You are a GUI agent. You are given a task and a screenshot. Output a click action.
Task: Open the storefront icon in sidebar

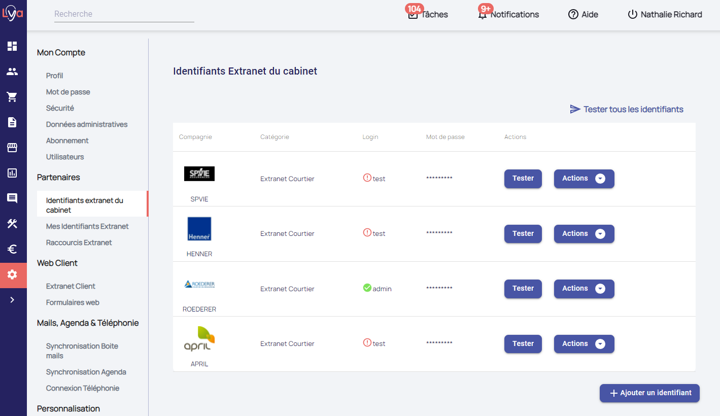click(12, 148)
